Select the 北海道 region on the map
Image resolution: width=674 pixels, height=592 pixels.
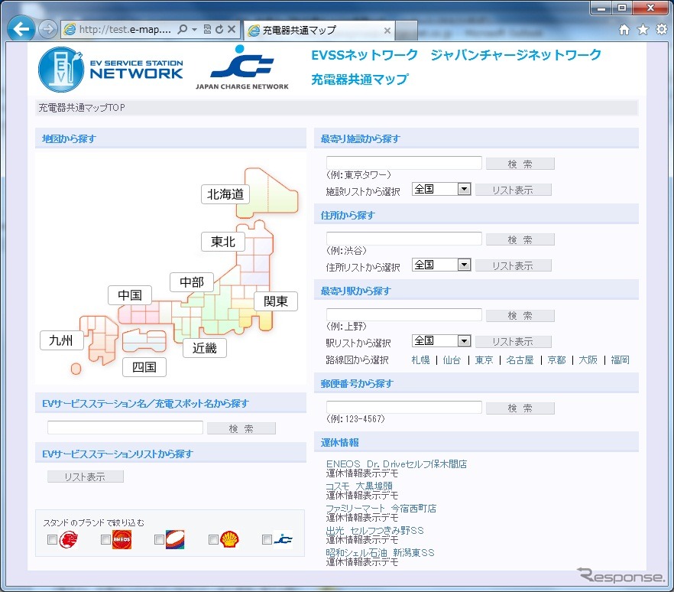pos(225,194)
